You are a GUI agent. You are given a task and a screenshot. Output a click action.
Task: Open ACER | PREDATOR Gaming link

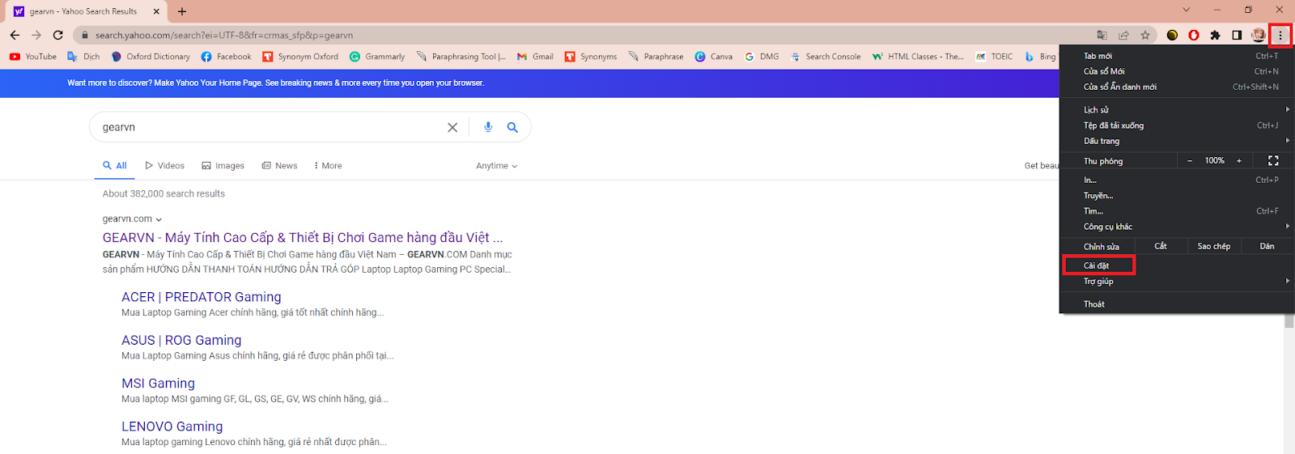(202, 297)
